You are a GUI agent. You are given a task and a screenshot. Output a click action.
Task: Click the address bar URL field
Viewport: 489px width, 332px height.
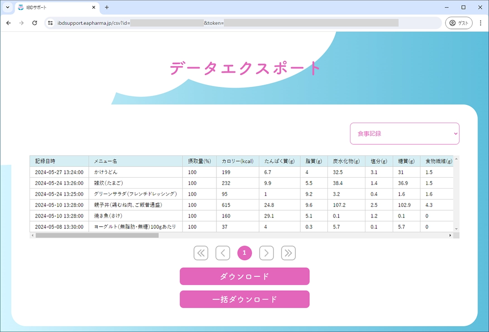[x=243, y=23]
